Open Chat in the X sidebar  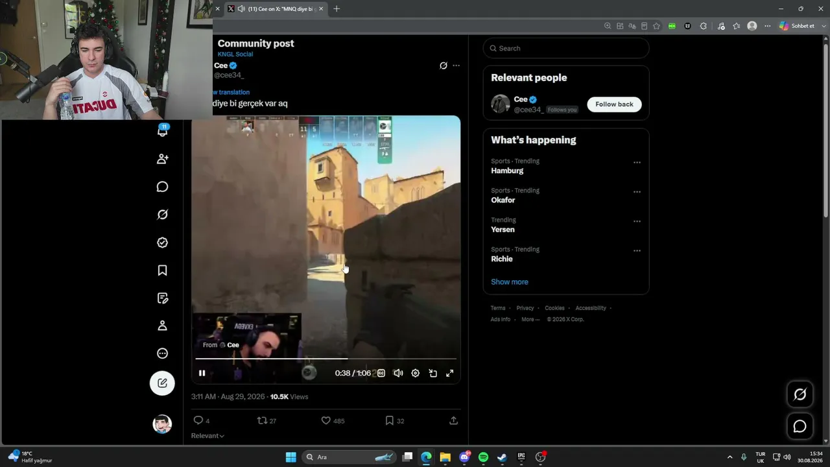[x=163, y=187]
